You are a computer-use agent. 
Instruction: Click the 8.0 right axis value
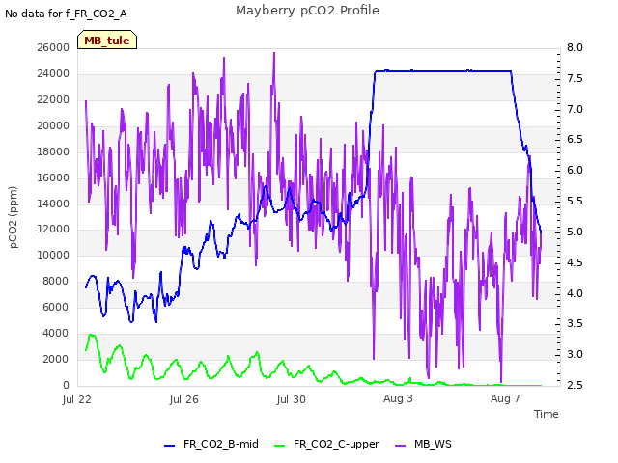[575, 47]
